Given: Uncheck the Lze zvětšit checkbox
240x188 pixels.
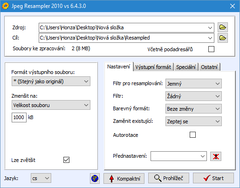Looking at the screenshot, I should (66, 160).
